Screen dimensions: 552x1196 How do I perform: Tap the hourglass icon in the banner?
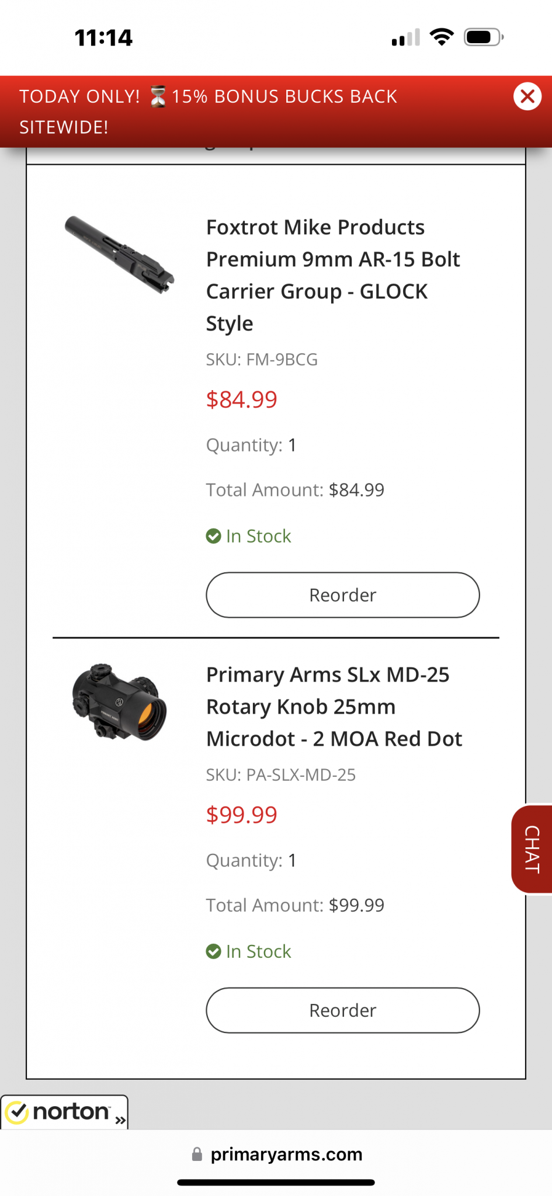[x=157, y=97]
